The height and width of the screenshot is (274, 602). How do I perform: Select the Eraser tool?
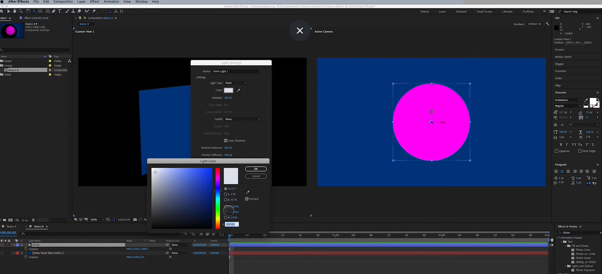click(79, 11)
